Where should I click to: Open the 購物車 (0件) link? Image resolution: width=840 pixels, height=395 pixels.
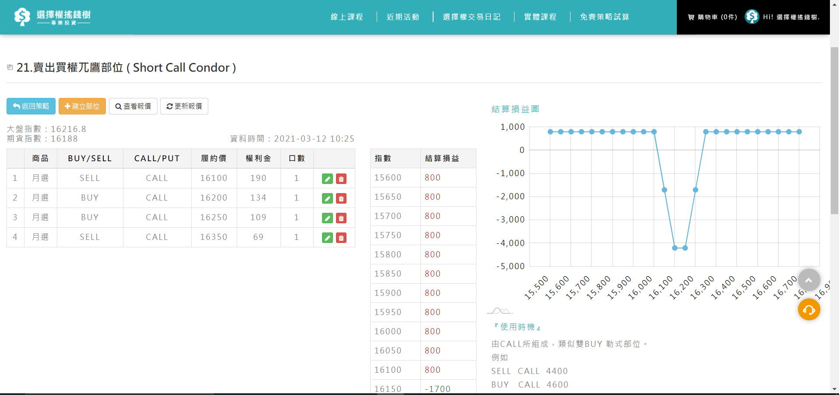[712, 17]
